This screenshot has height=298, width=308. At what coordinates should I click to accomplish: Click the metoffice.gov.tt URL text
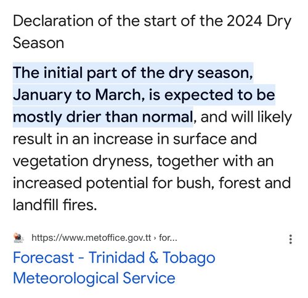(91, 238)
